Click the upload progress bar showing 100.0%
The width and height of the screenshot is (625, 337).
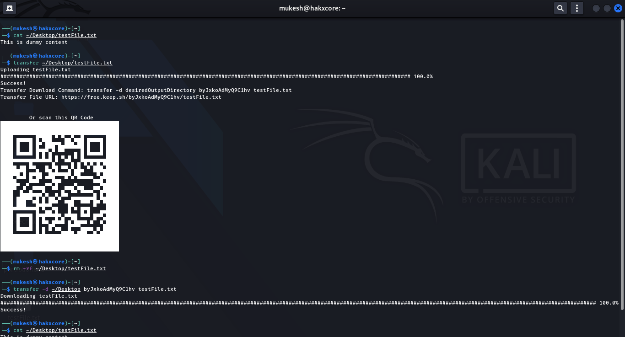point(216,76)
